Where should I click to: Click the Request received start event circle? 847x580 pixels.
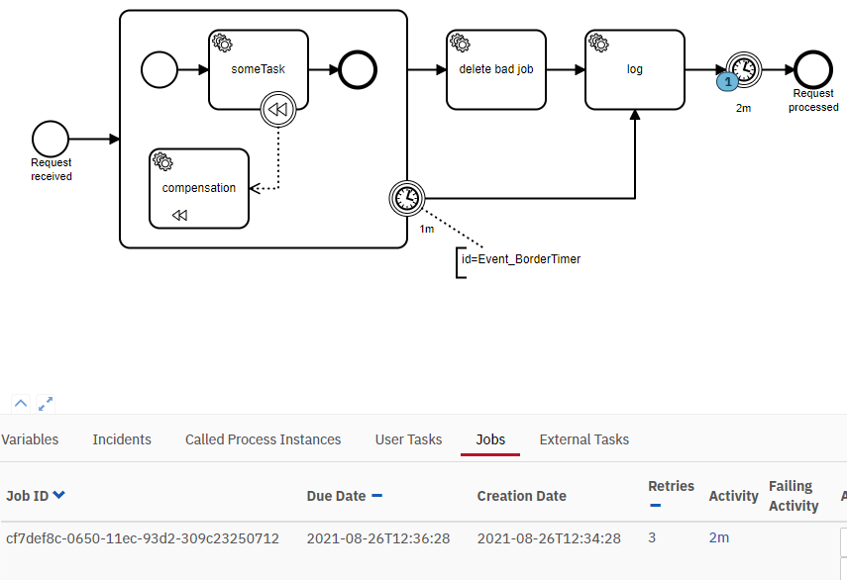pyautogui.click(x=51, y=139)
